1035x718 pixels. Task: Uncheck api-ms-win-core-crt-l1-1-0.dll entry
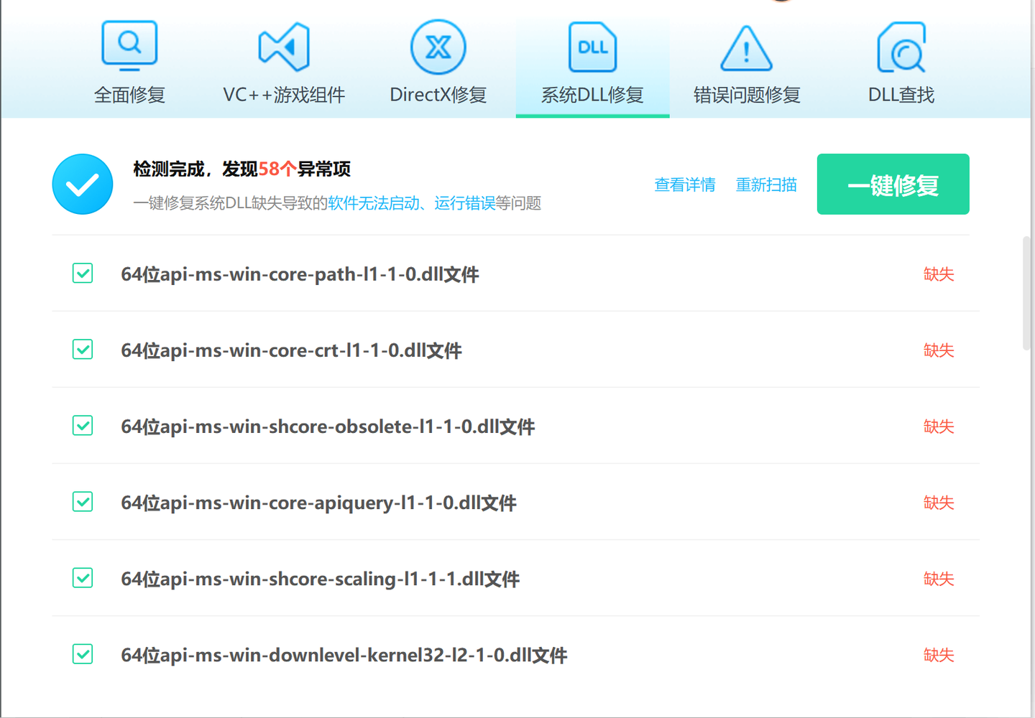[82, 350]
